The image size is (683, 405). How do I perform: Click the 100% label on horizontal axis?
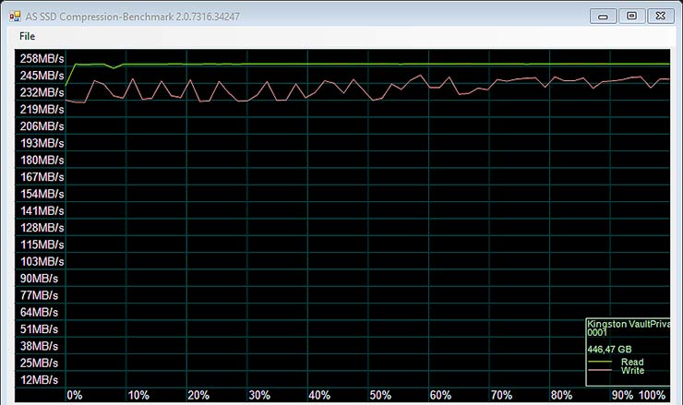click(x=653, y=395)
